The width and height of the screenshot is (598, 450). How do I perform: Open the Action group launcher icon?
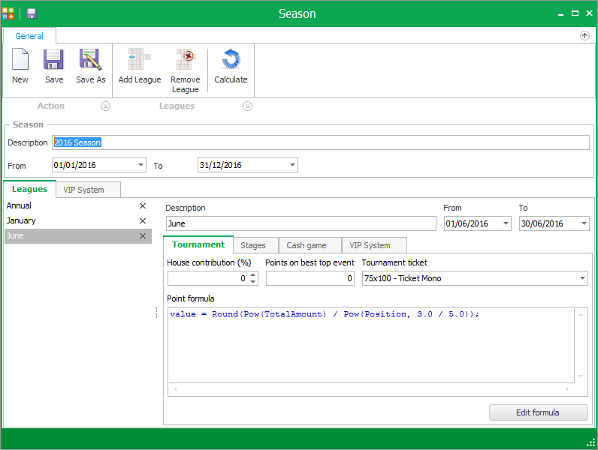pos(105,106)
